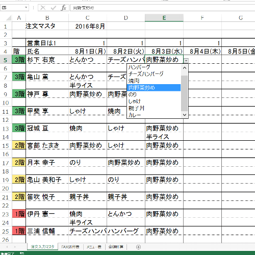Select column E header
The image size is (255, 255).
[x=164, y=18]
